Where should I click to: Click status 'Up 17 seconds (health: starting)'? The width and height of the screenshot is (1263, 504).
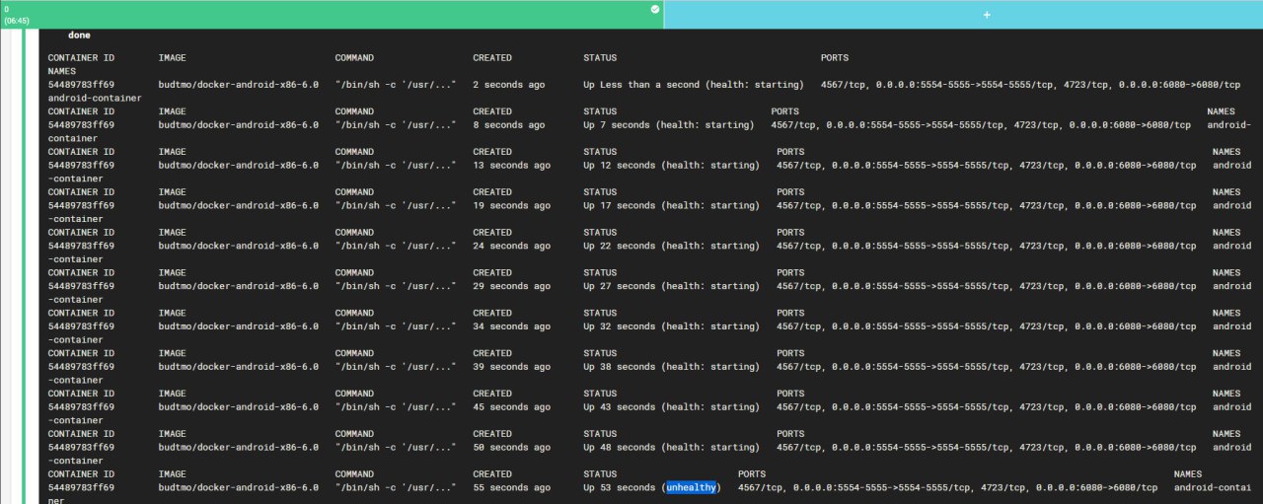pos(672,206)
